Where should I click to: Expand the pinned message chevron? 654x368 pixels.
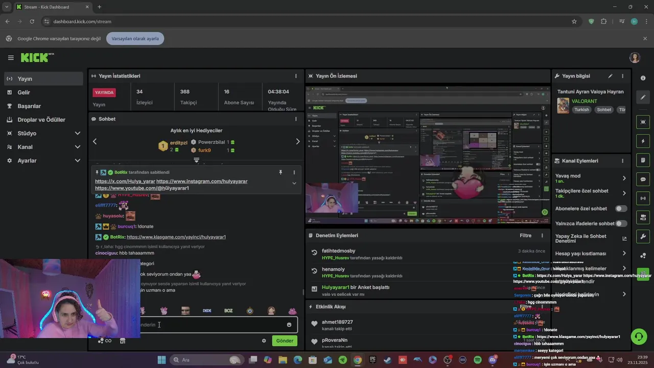pos(294,183)
